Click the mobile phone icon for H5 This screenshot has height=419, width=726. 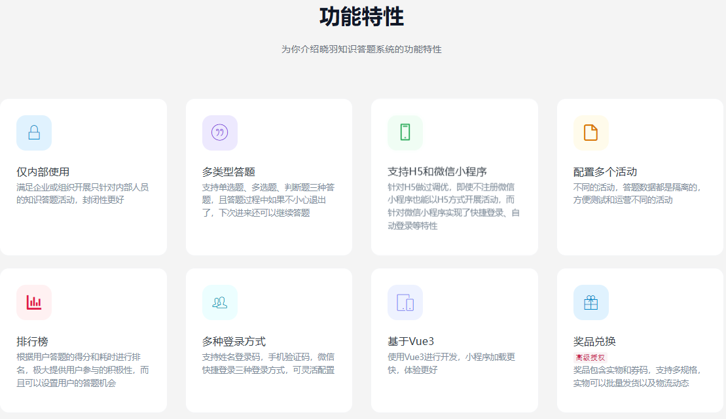point(405,133)
